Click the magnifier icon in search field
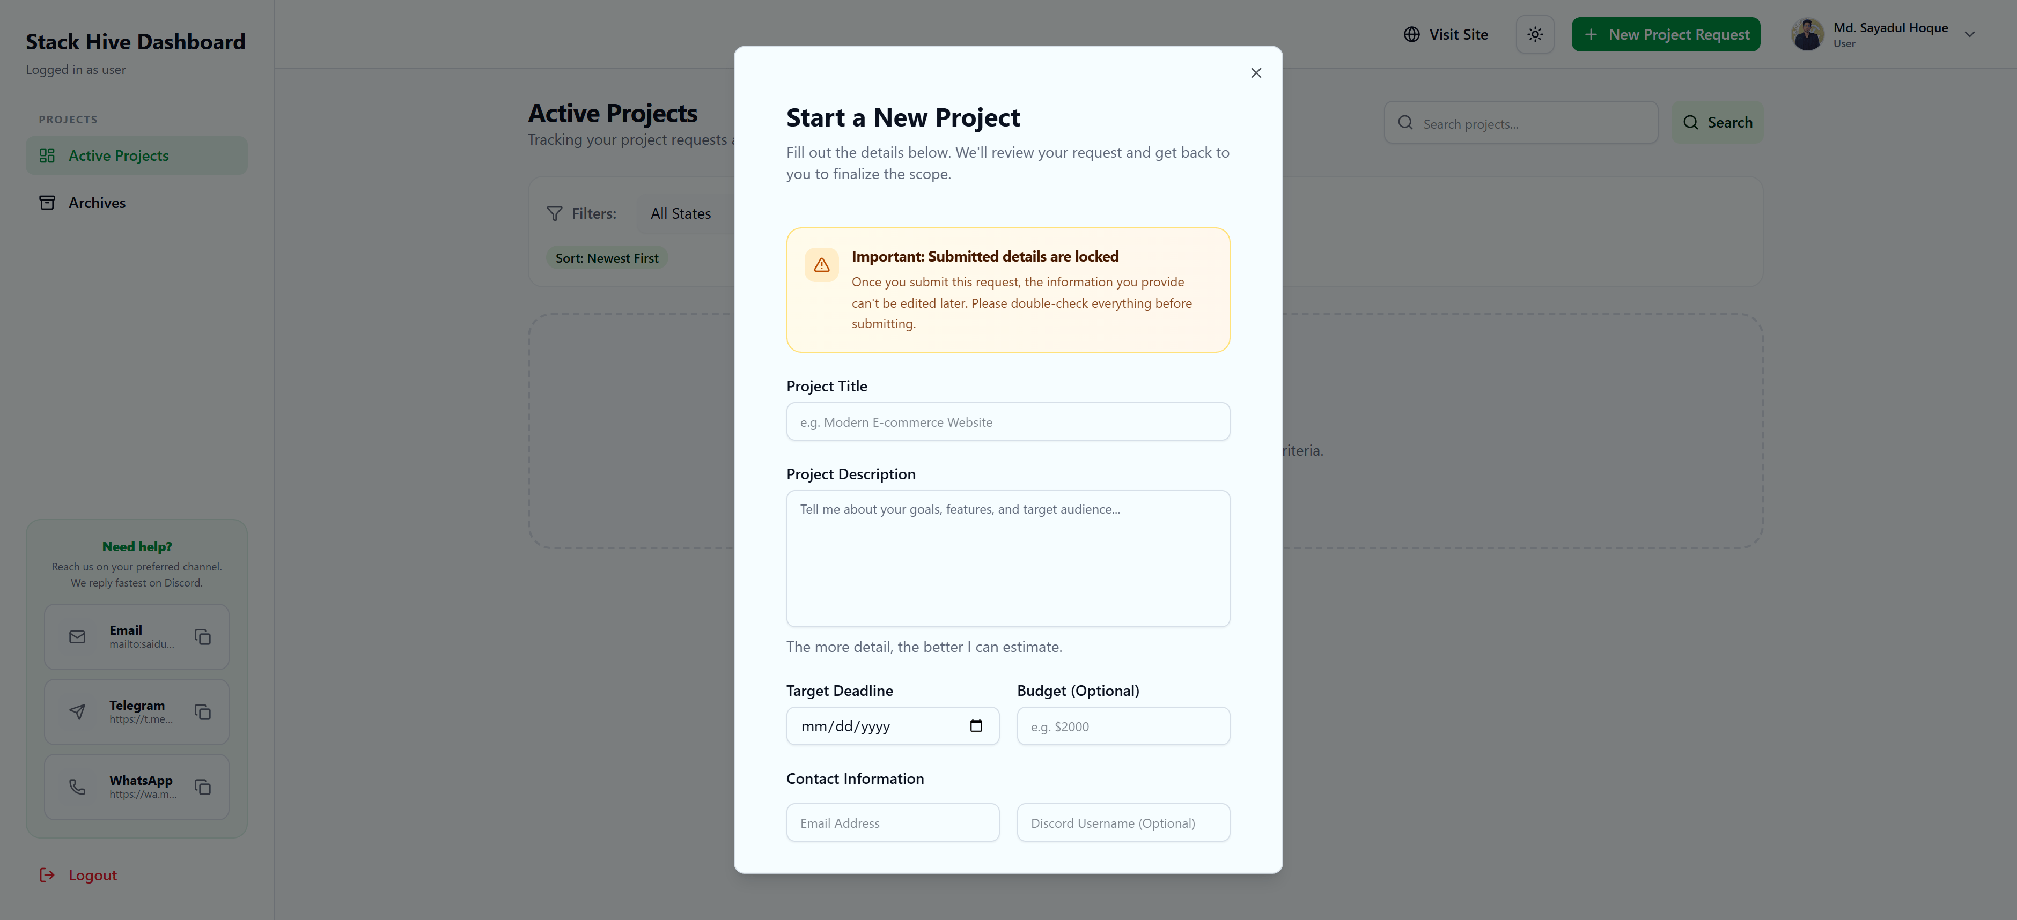Viewport: 2017px width, 920px height. (x=1405, y=123)
